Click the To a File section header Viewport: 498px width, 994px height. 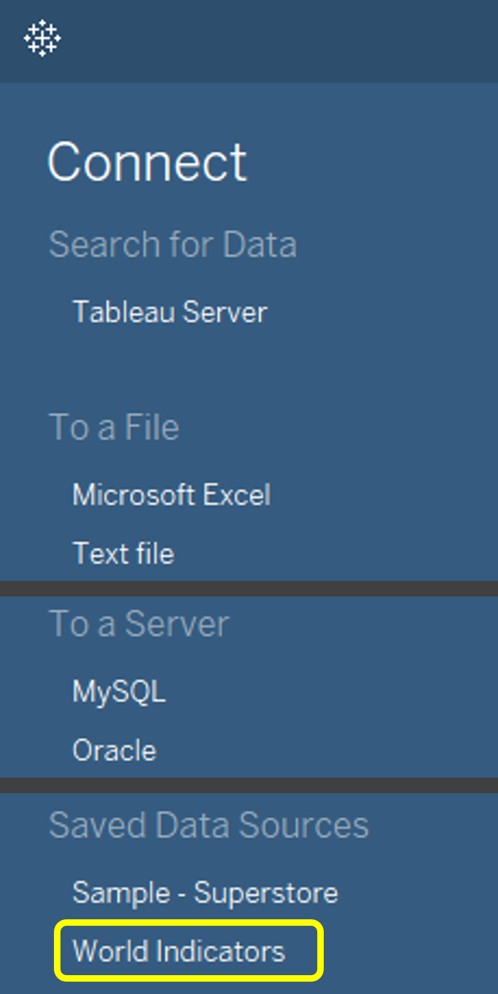[x=114, y=427]
